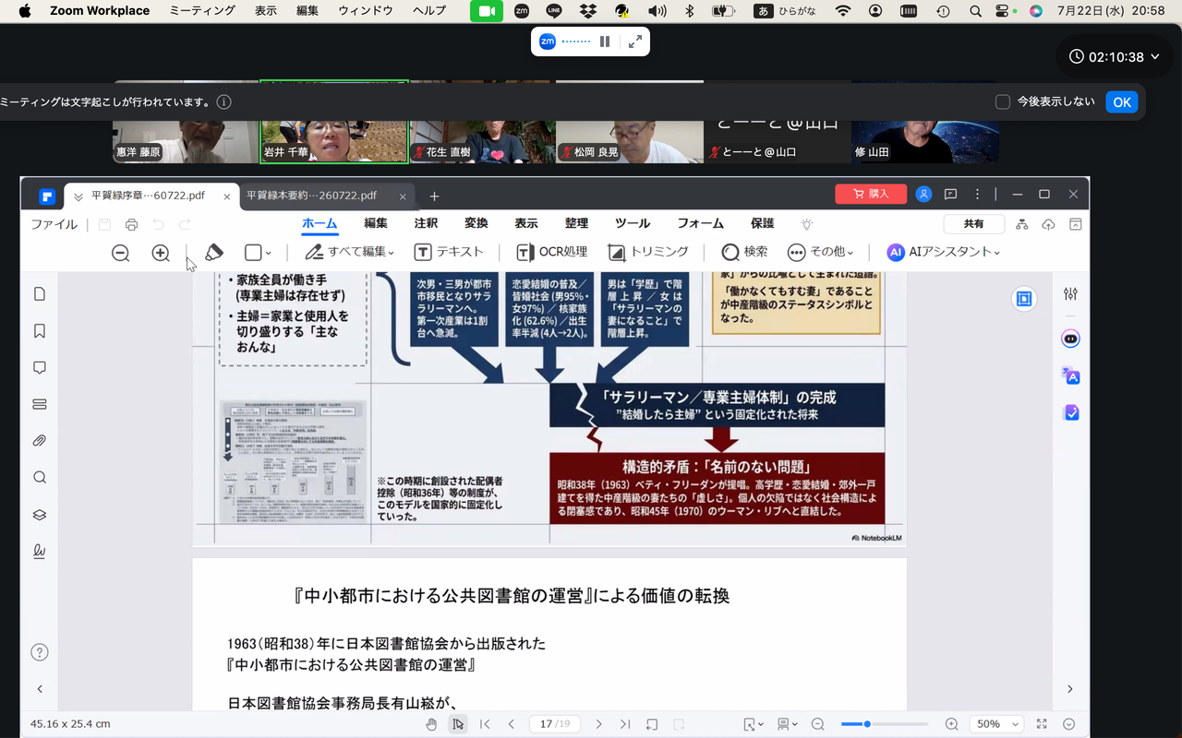Click the テキスト text tool button
Viewport: 1182px width, 738px height.
point(449,252)
